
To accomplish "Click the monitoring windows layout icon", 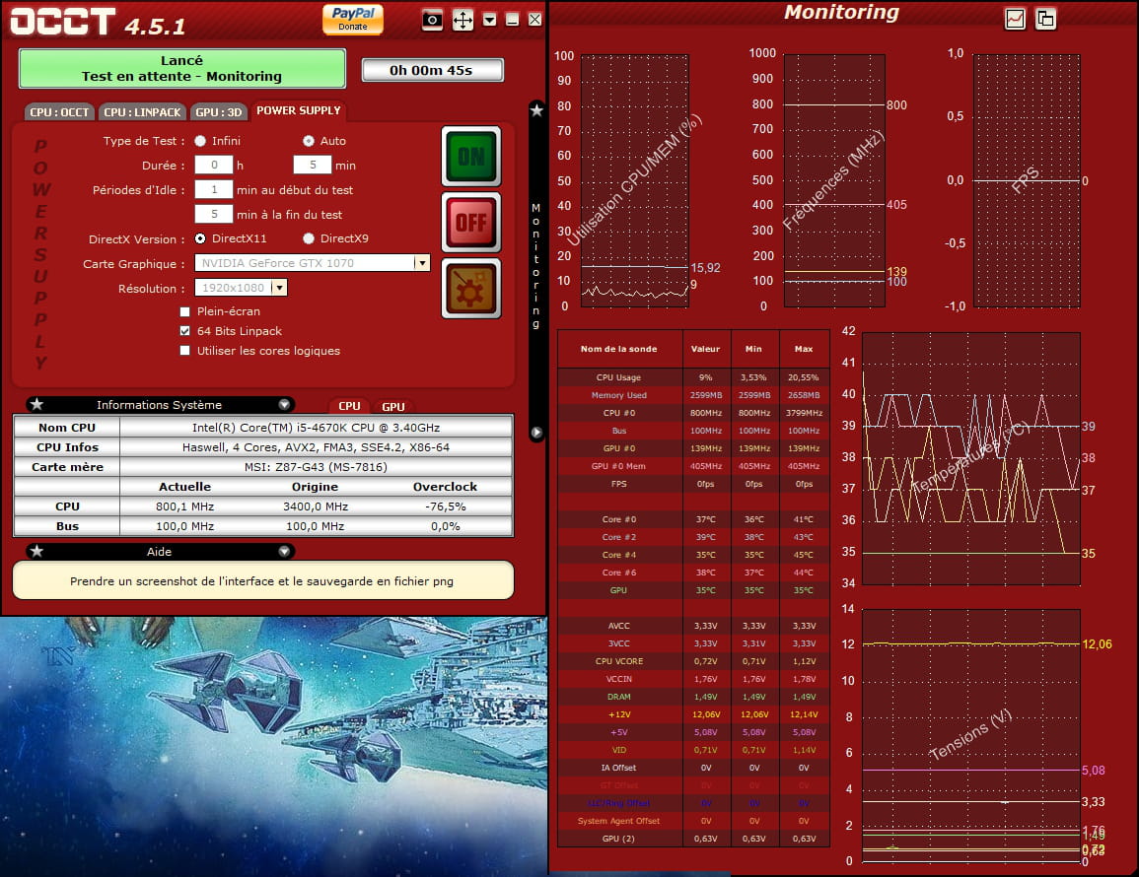I will (1045, 19).
